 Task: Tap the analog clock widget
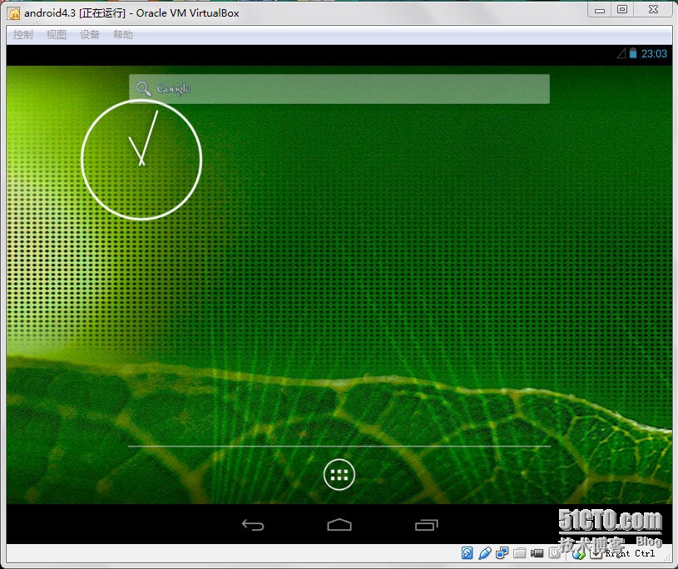point(141,160)
